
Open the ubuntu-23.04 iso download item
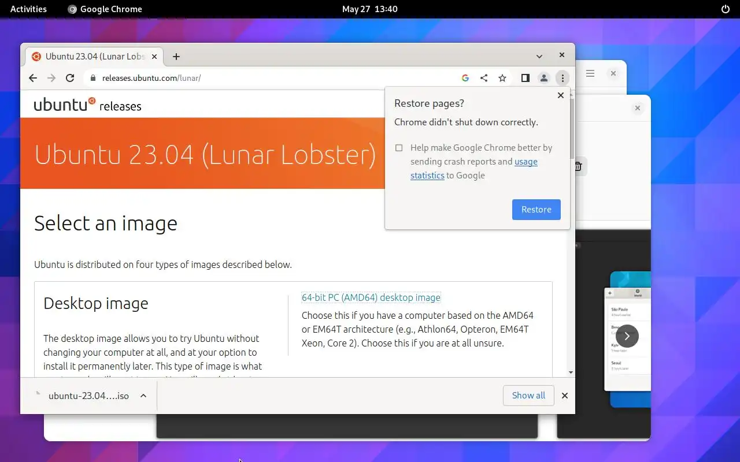pos(88,396)
